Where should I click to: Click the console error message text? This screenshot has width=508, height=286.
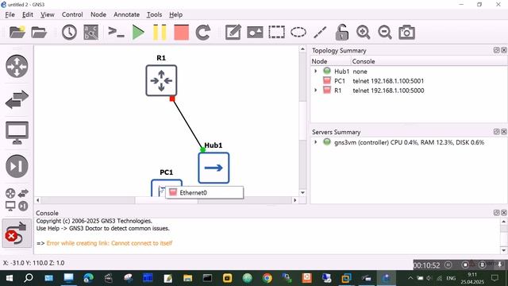pos(110,243)
